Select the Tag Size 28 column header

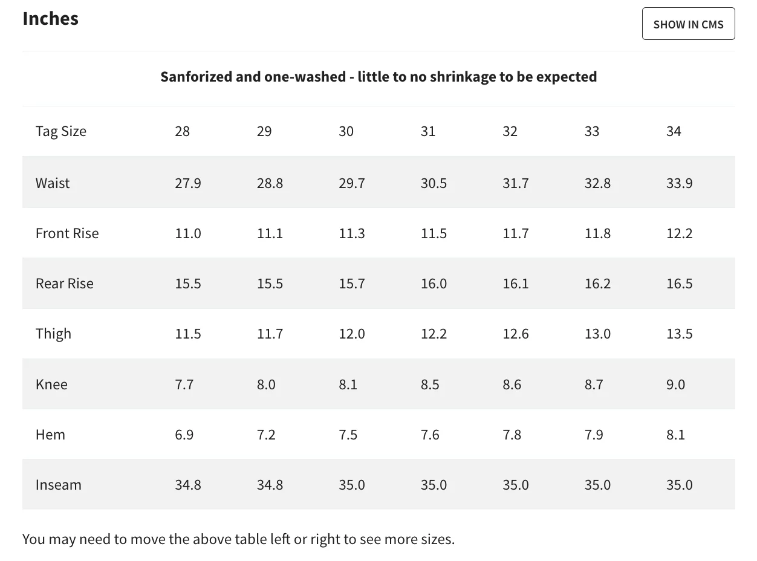pos(182,131)
